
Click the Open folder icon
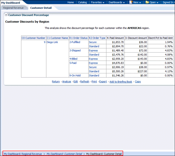pos(147,2)
